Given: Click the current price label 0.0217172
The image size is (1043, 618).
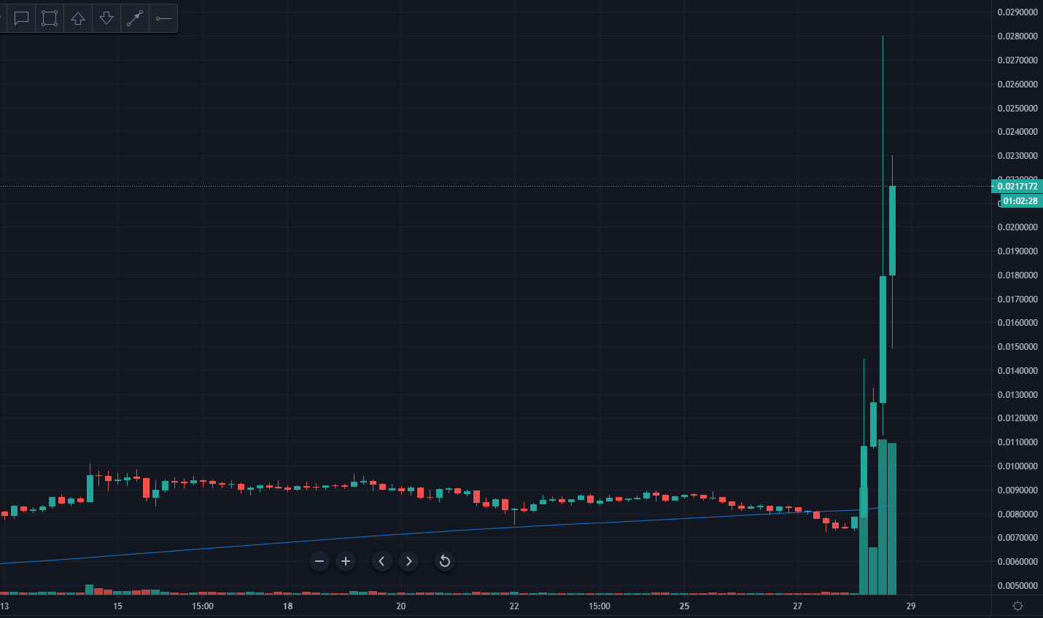Looking at the screenshot, I should [1017, 187].
